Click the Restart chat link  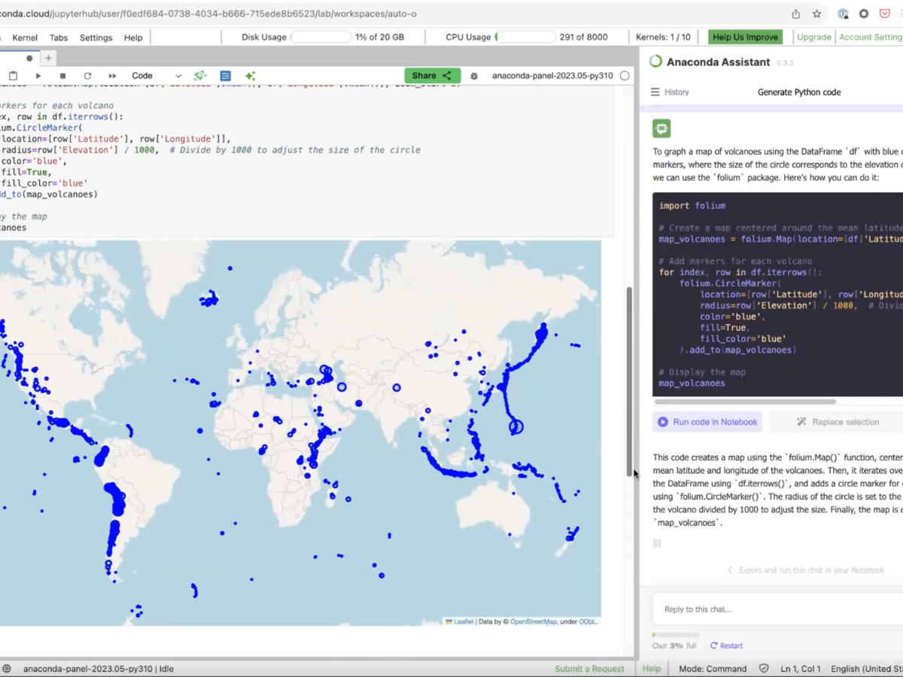[x=726, y=645]
